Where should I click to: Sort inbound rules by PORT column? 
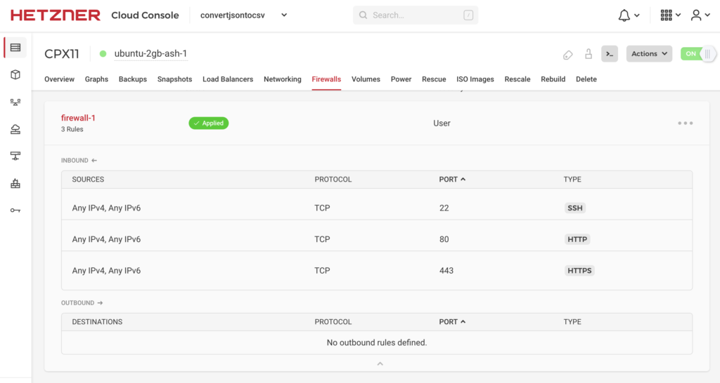(452, 180)
